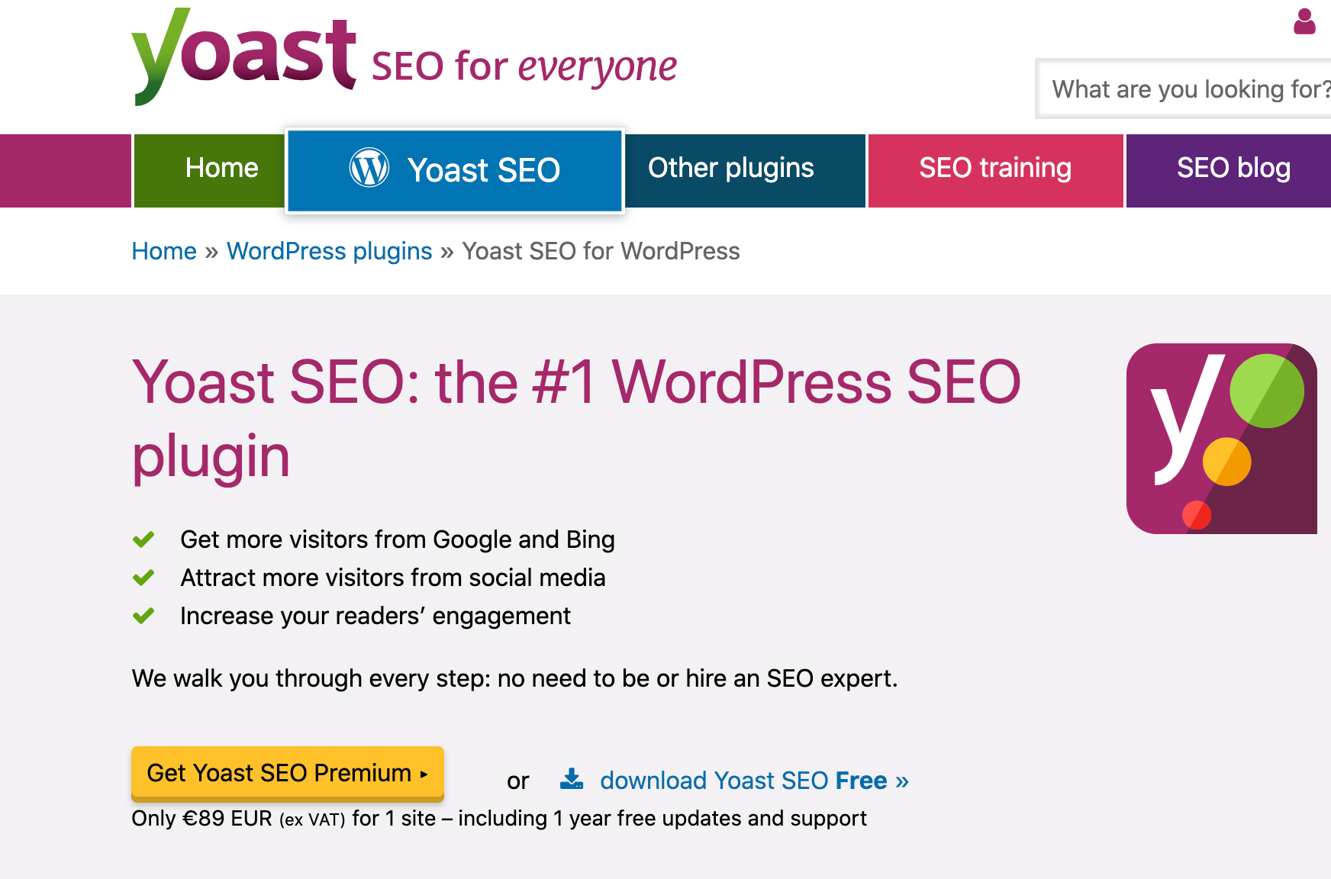
Task: Click the 'SEO for everyone' tagline
Action: click(x=524, y=66)
